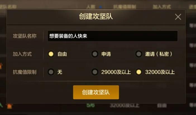
Task: Click the golden 创建攻坚队 confirm button
Action: click(96, 92)
